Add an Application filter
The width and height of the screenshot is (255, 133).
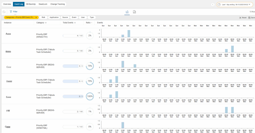tap(54, 17)
